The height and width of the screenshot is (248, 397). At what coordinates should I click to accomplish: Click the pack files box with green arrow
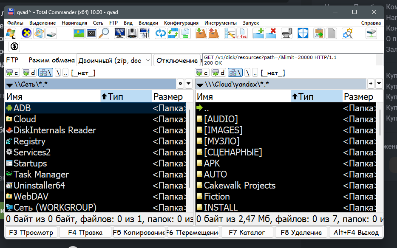(201, 34)
